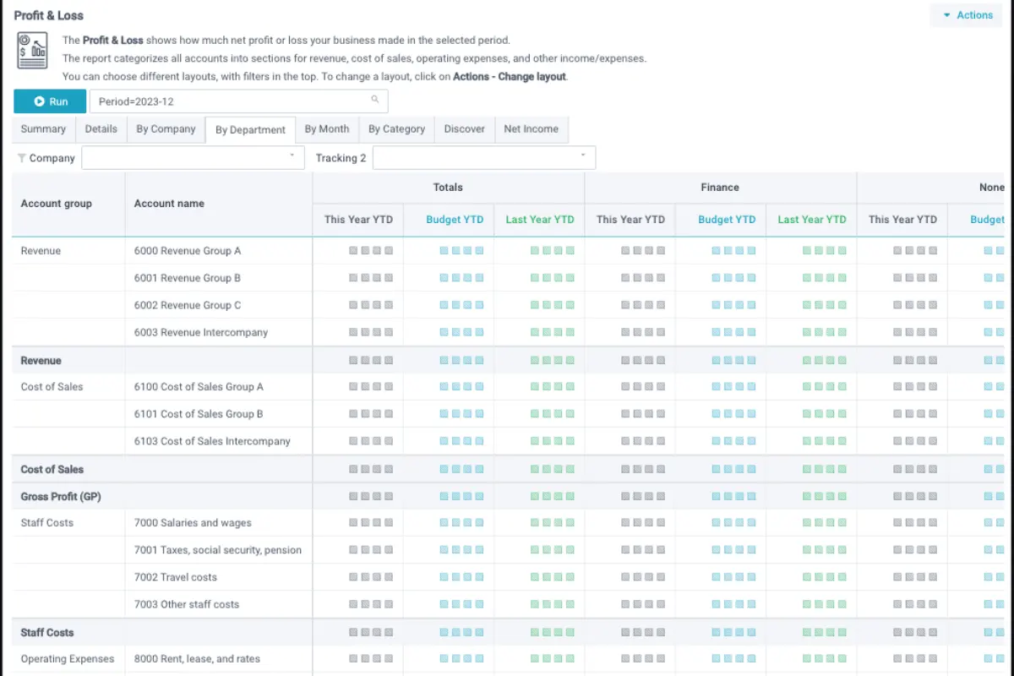The height and width of the screenshot is (676, 1014).
Task: Open the Actions dropdown menu
Action: pyautogui.click(x=968, y=15)
